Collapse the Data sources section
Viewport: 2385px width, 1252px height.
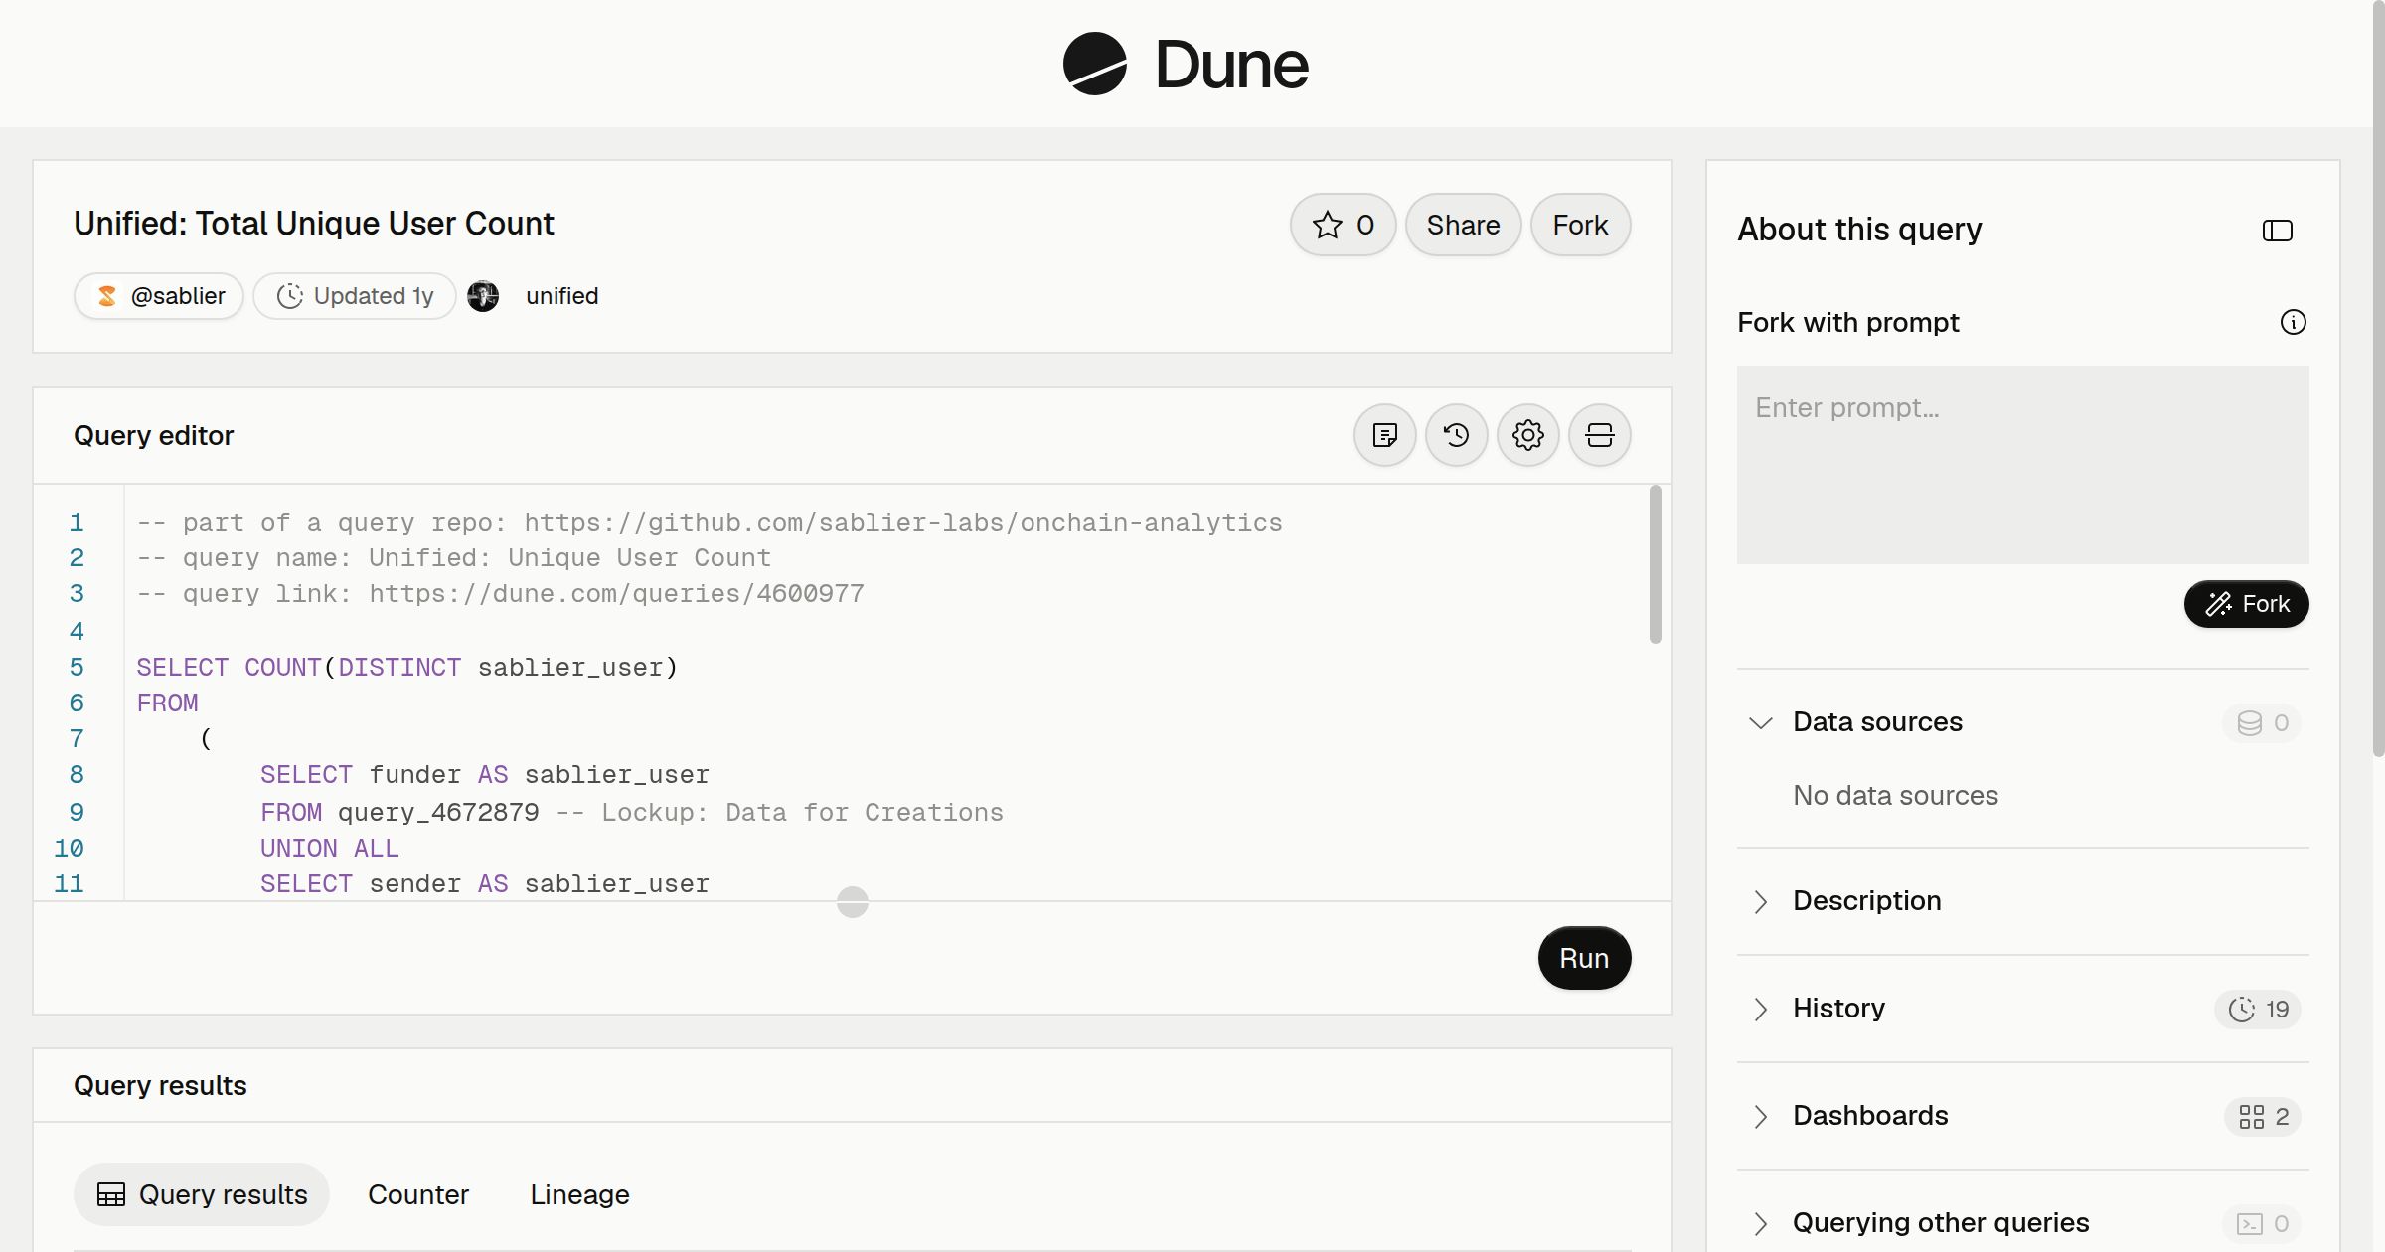point(1760,722)
